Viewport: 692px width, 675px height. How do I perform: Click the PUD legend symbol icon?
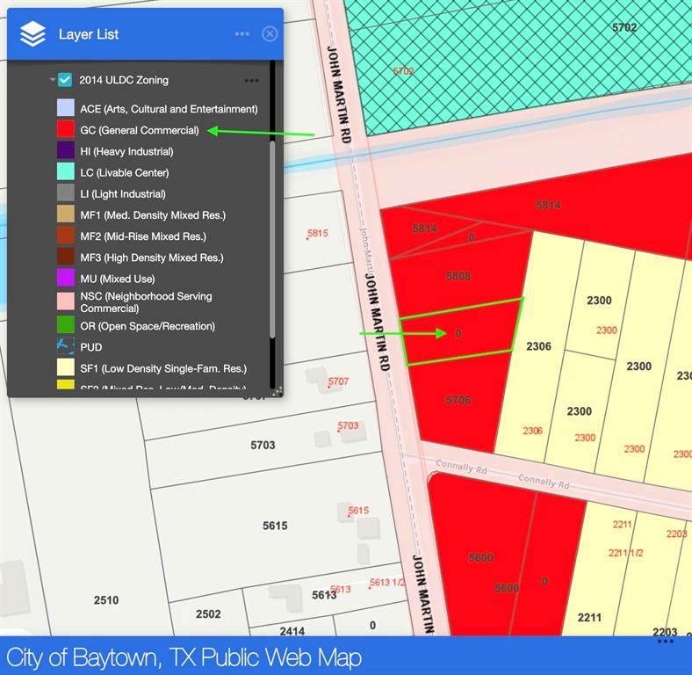click(66, 346)
